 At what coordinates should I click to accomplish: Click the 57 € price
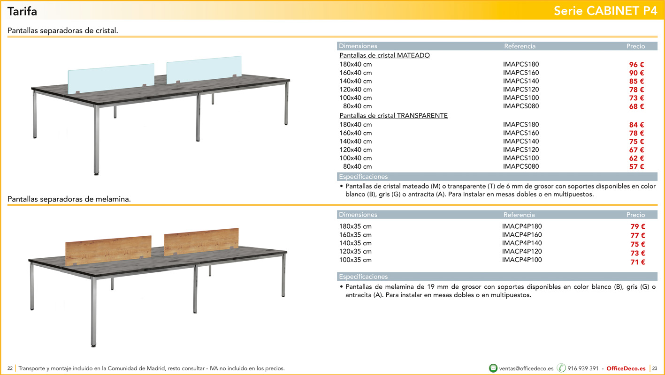tap(636, 167)
